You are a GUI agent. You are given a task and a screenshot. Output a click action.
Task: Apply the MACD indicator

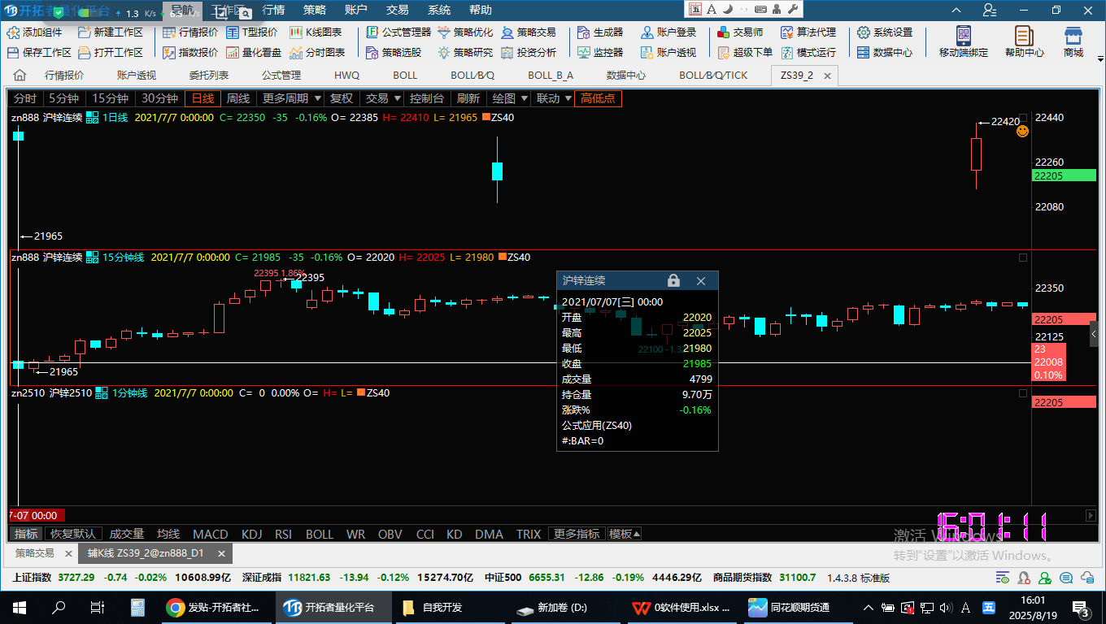click(210, 534)
